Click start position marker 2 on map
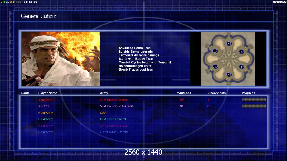This screenshot has height=161, width=287. click(215, 67)
